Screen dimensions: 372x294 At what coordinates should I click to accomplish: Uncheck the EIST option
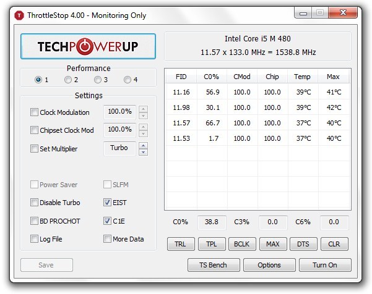pyautogui.click(x=107, y=203)
